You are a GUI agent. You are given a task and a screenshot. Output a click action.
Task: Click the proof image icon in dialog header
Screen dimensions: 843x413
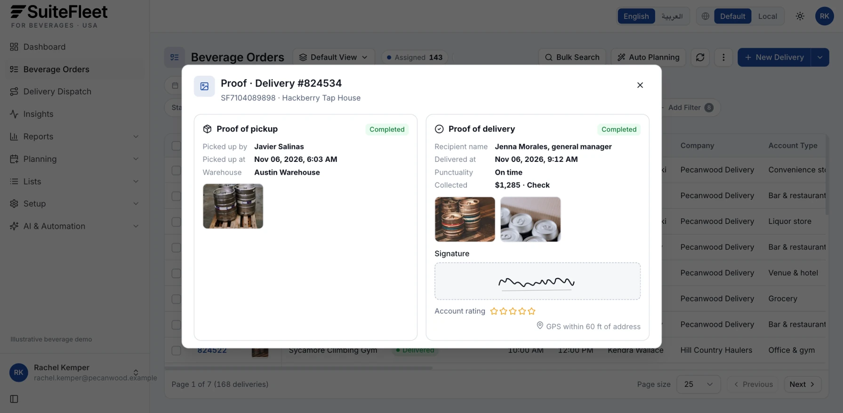click(x=204, y=86)
